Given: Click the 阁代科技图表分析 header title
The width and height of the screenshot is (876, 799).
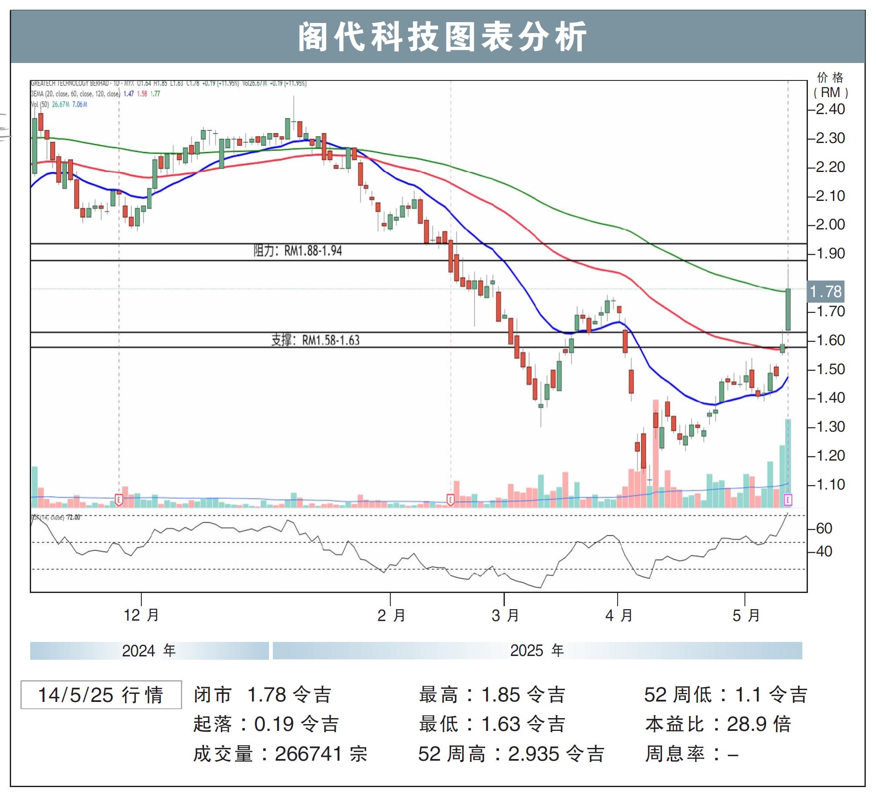Looking at the screenshot, I should 442,37.
